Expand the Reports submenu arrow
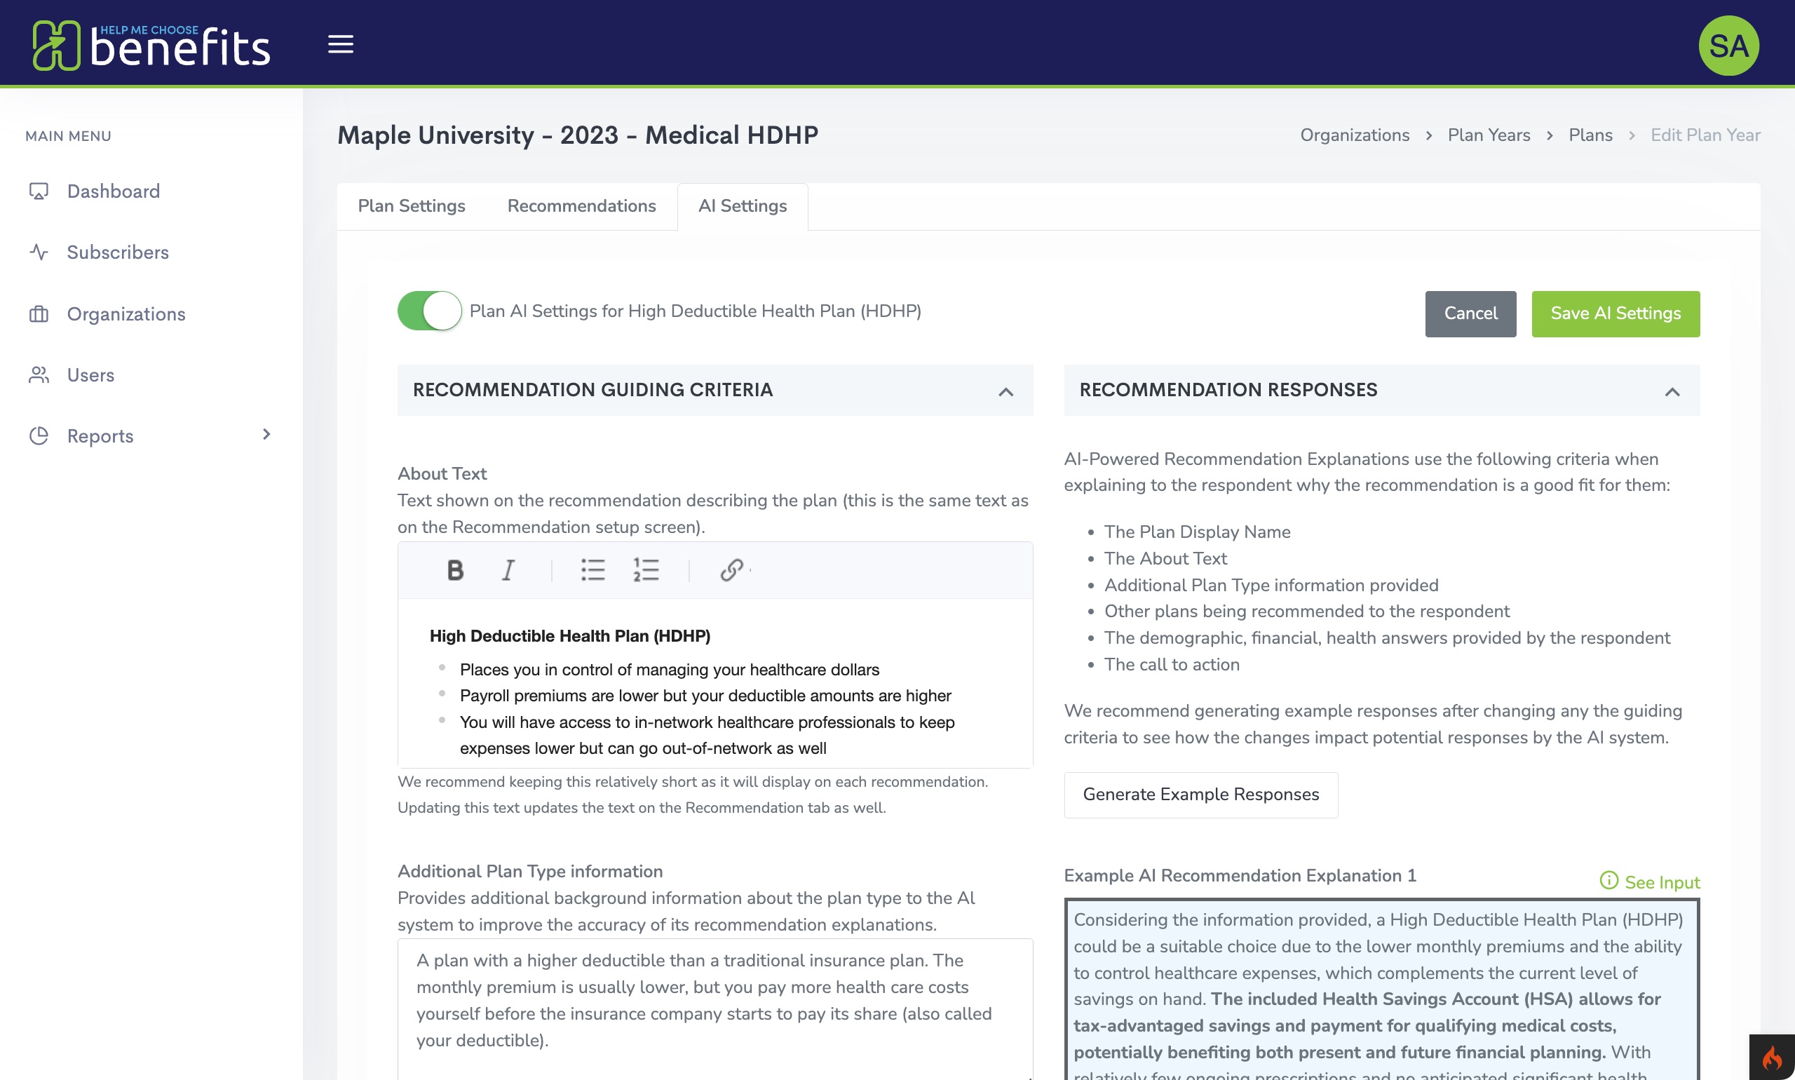Image resolution: width=1795 pixels, height=1080 pixels. point(266,435)
